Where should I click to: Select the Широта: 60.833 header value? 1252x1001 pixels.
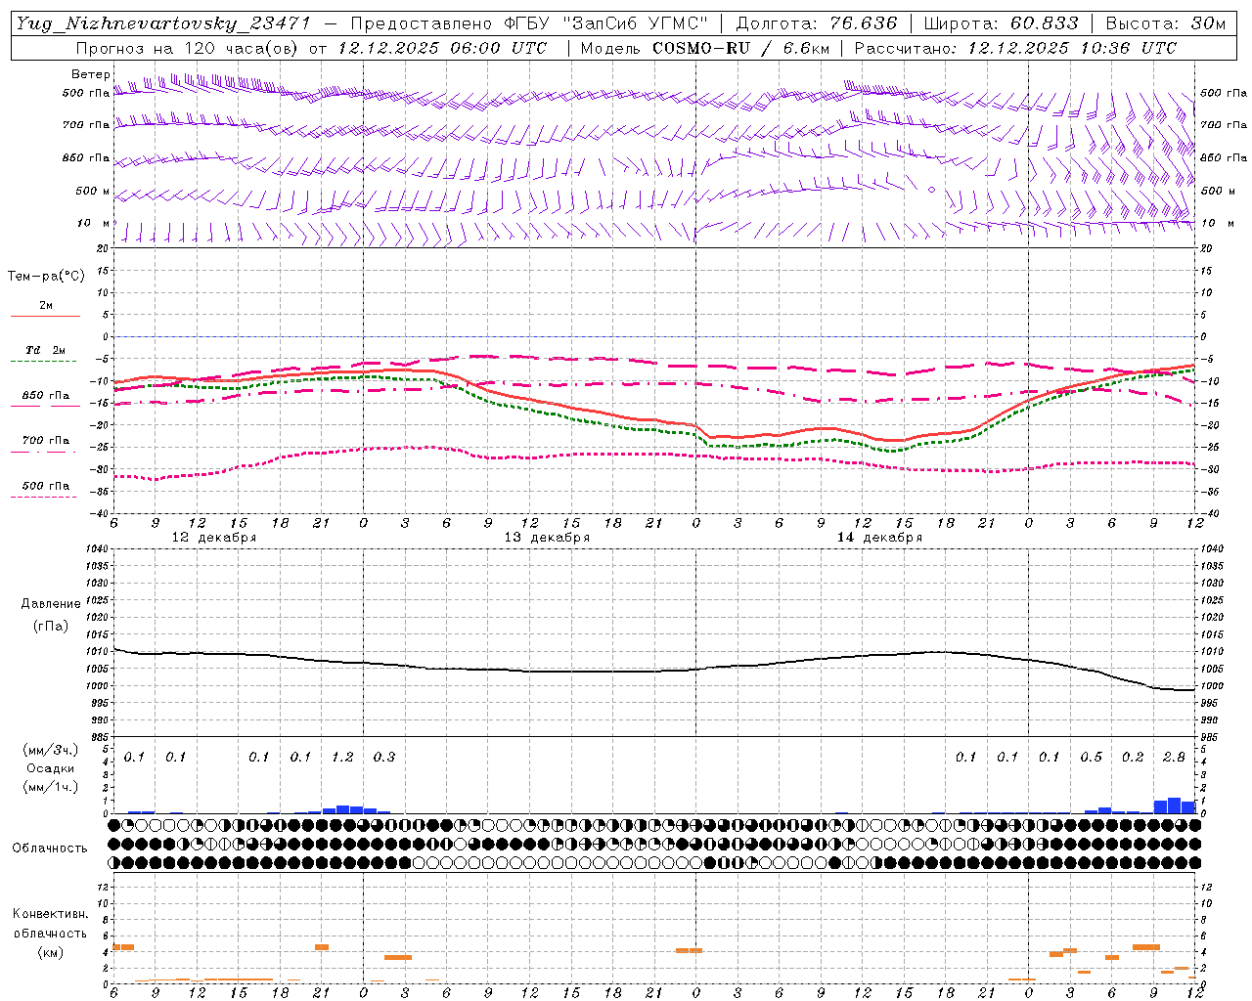click(x=1002, y=23)
